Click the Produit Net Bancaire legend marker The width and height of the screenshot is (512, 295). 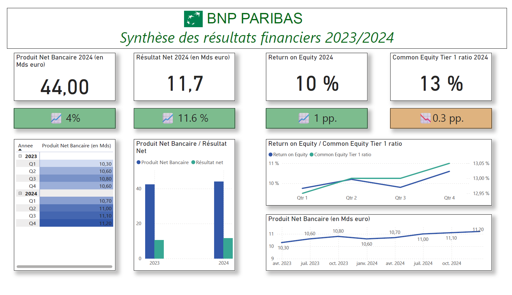click(x=139, y=163)
